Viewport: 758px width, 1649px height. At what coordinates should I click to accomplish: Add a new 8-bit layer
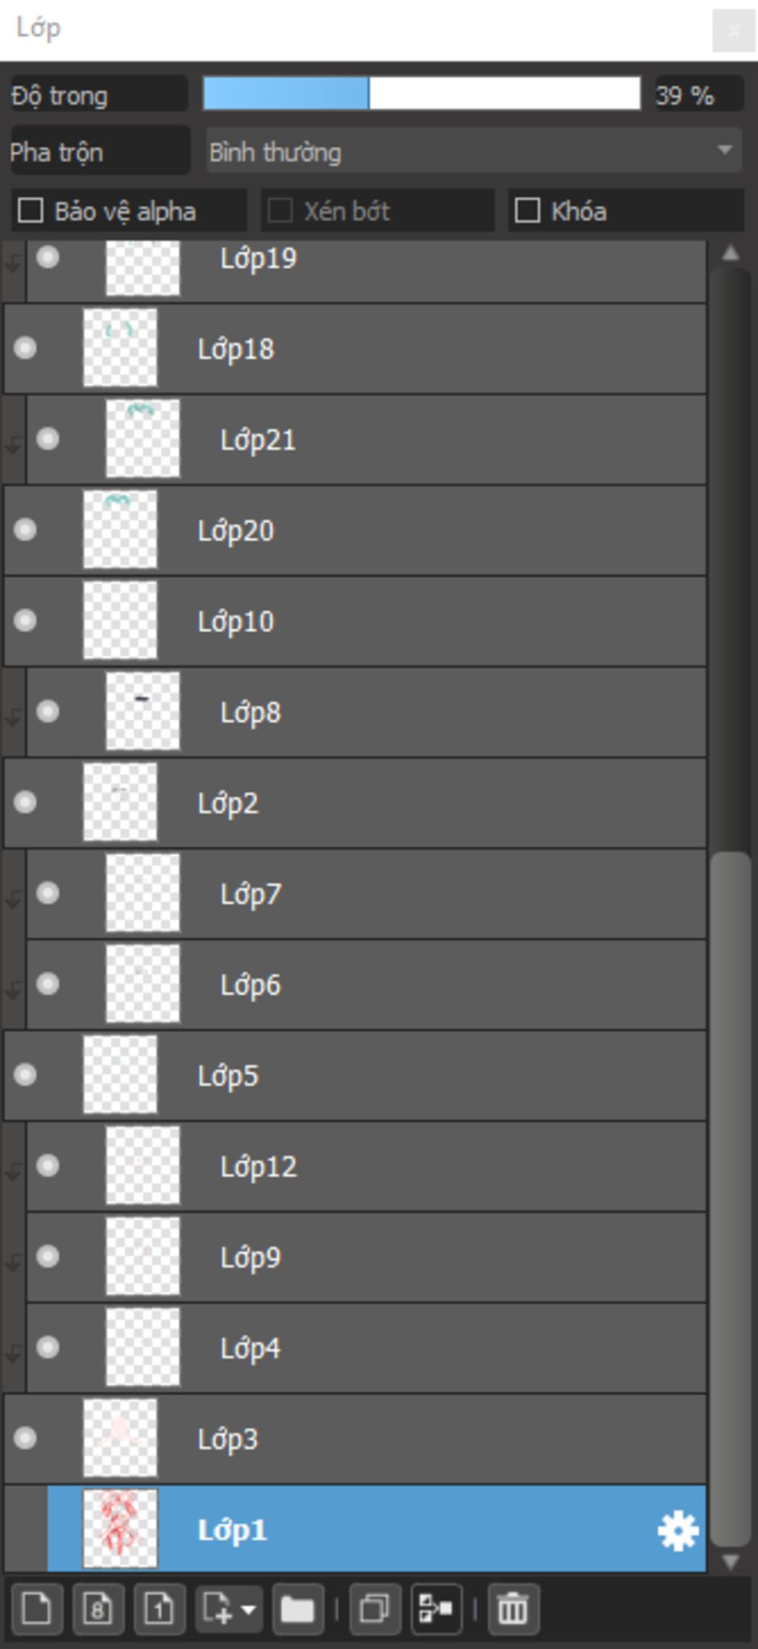[98, 1608]
